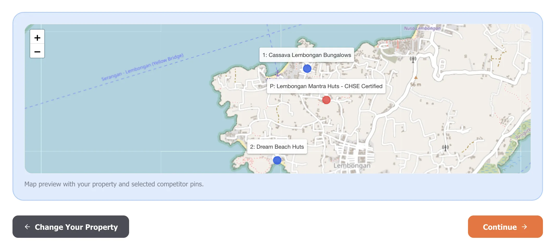
Task: Click the Lembongan town name on the map
Action: pos(353,166)
